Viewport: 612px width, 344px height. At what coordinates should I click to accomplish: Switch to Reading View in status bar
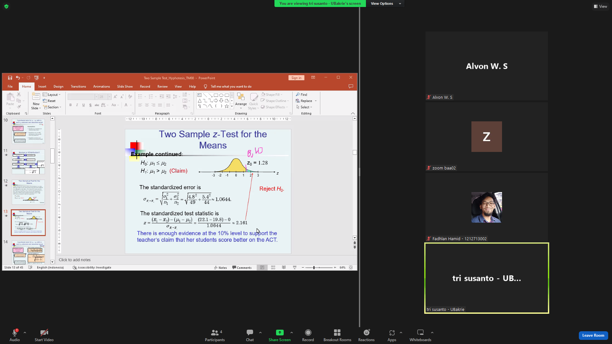[284, 268]
